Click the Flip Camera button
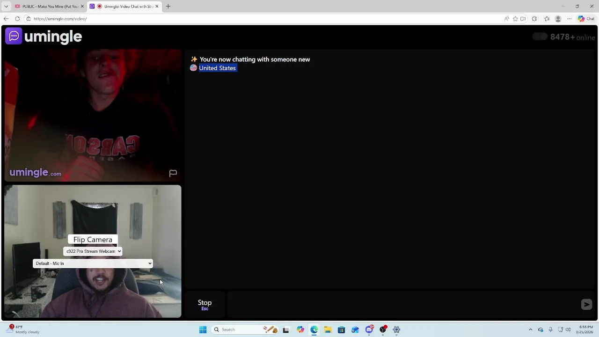Viewport: 599px width, 337px height. [93, 240]
